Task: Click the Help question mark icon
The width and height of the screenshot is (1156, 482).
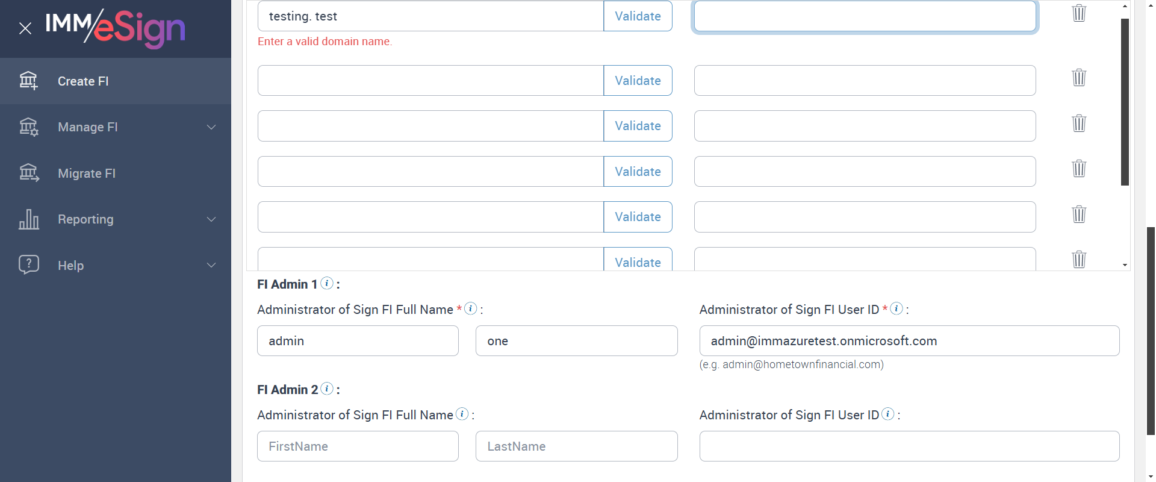Action: pos(28,265)
